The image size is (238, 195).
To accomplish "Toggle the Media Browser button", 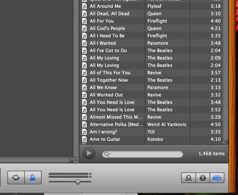I will point(217,178).
